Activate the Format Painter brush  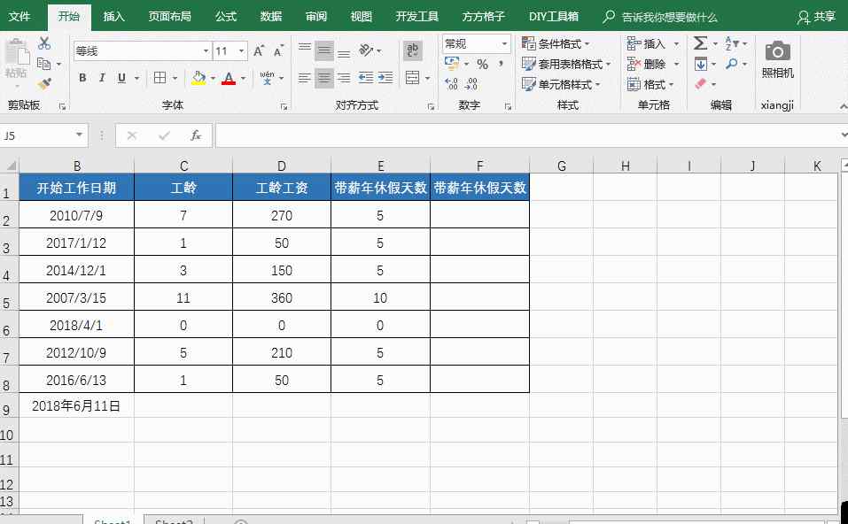[x=44, y=84]
